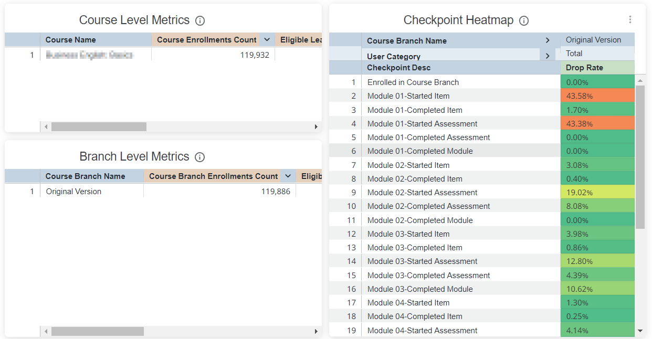Click the 1.70% drop rate cell
This screenshot has height=339, width=652.
597,110
